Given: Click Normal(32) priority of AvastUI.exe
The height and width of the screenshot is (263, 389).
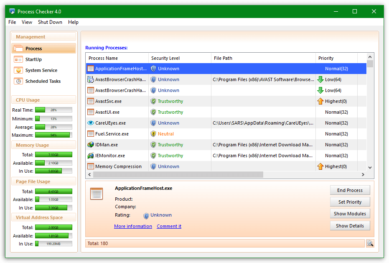Looking at the screenshot, I should click(x=336, y=112).
